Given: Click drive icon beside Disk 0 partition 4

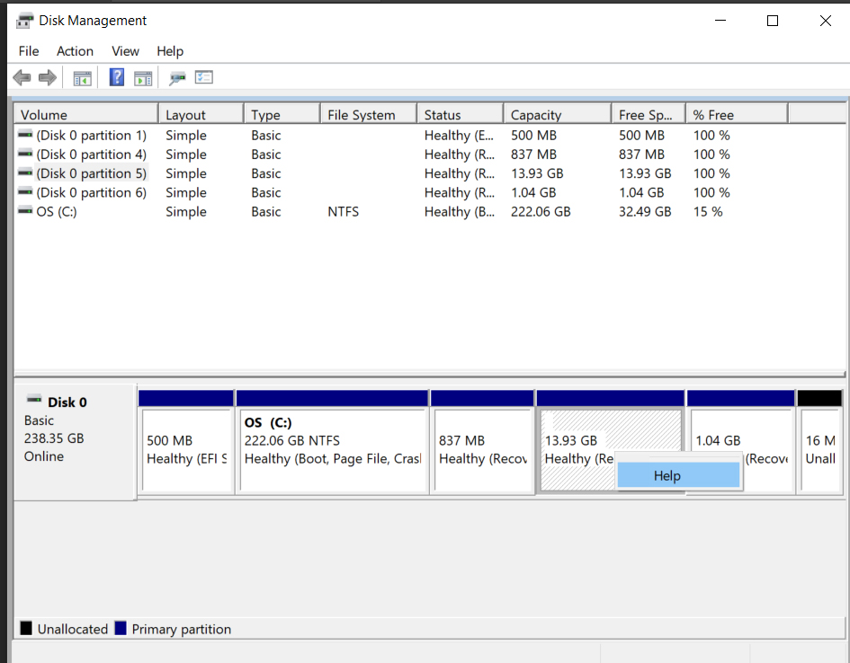Looking at the screenshot, I should pos(25,154).
